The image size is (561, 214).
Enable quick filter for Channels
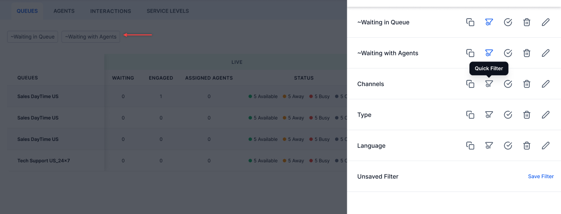(488, 84)
